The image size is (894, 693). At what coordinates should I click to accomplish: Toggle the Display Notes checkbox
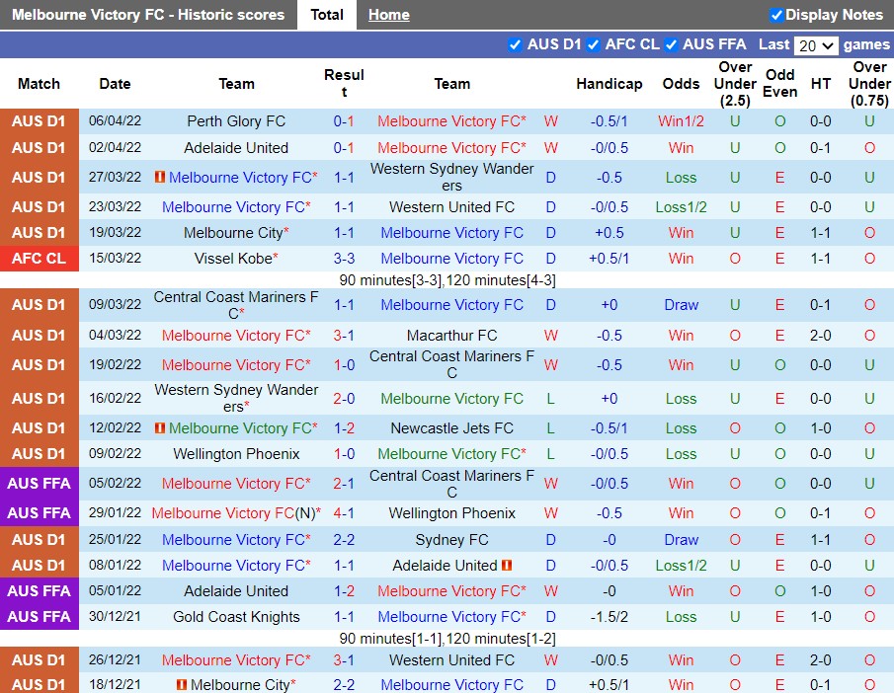point(776,15)
